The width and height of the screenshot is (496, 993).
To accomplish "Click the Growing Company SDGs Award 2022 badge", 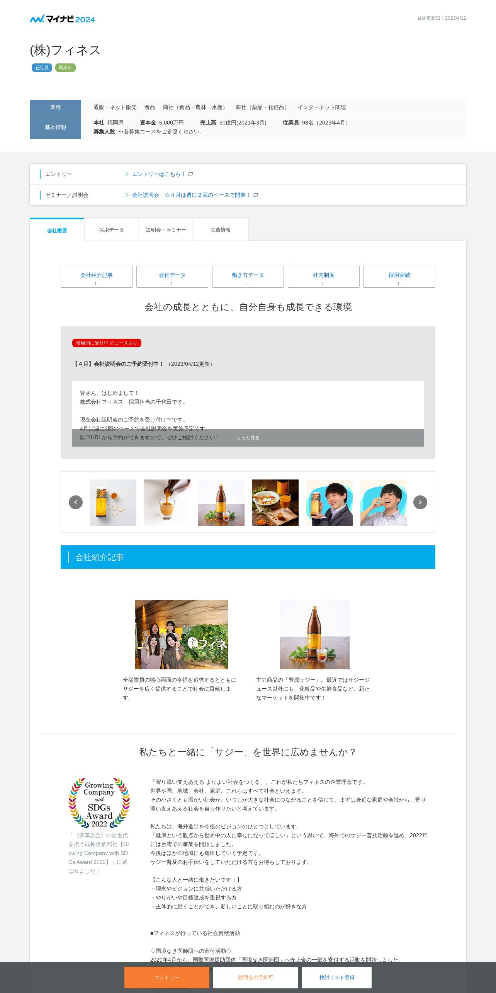I will (x=99, y=802).
